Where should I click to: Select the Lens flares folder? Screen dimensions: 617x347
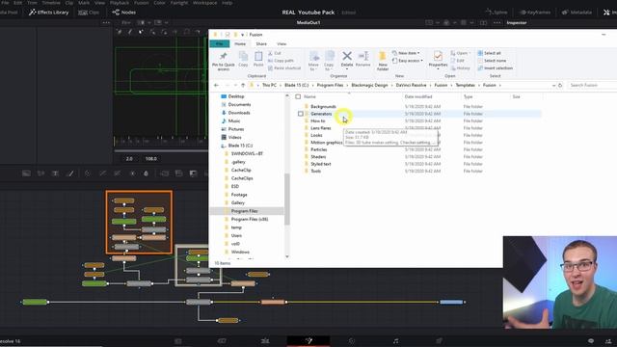click(x=321, y=128)
